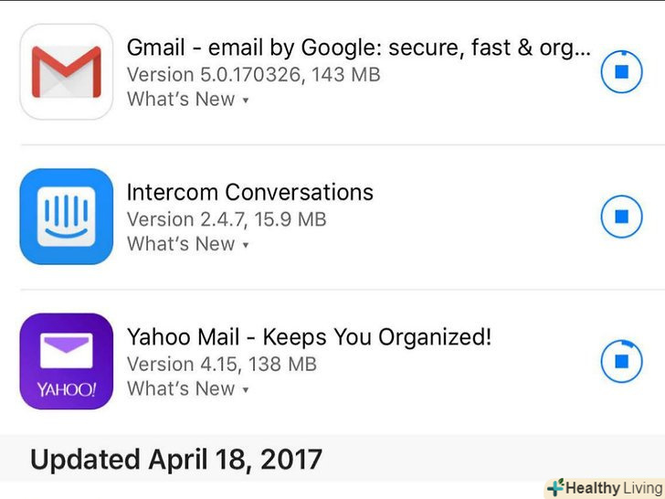Click the green plus Healthy Living logo icon
Screen dimensions: 665x499
point(555,488)
